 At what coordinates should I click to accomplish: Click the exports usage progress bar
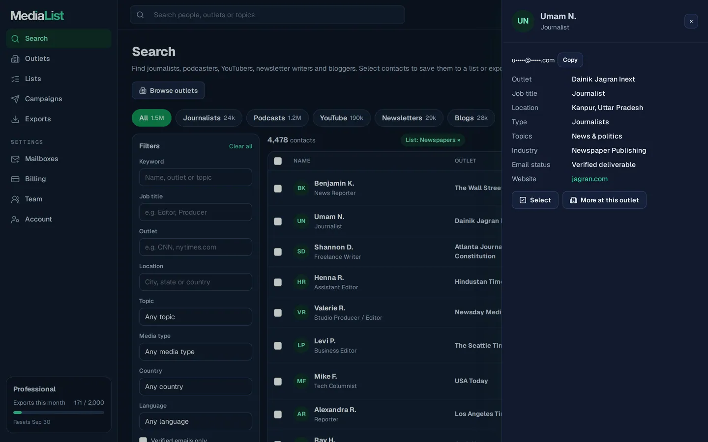pyautogui.click(x=59, y=413)
